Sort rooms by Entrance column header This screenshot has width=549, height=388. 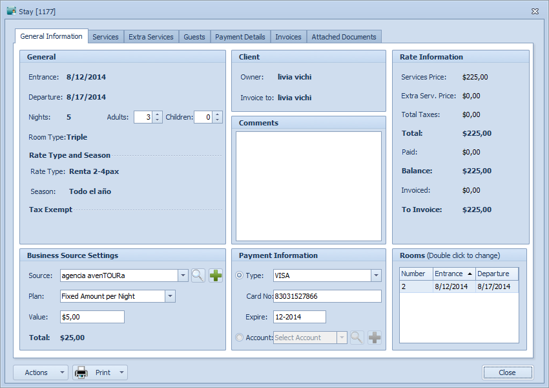pos(453,274)
